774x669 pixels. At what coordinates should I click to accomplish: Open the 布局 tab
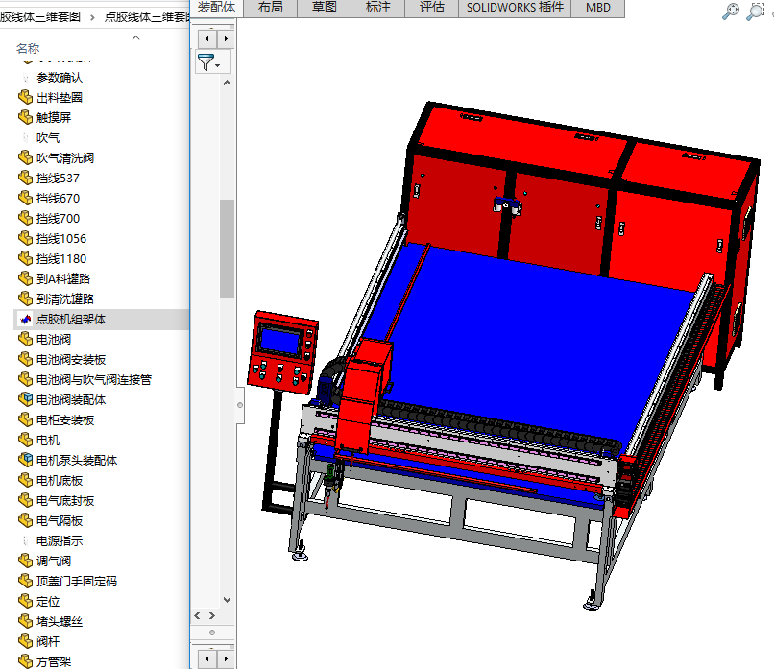pos(270,8)
